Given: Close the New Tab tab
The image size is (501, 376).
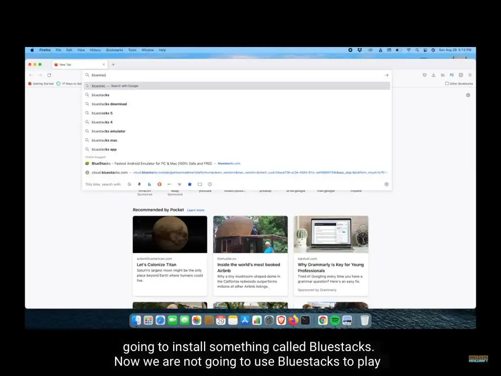Looking at the screenshot, I should click(104, 65).
